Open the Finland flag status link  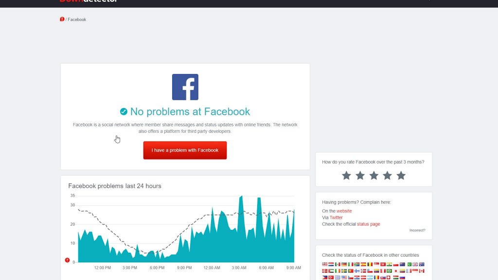click(357, 271)
